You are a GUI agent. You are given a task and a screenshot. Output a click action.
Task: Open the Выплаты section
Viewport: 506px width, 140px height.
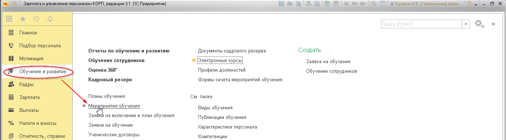tap(37, 110)
